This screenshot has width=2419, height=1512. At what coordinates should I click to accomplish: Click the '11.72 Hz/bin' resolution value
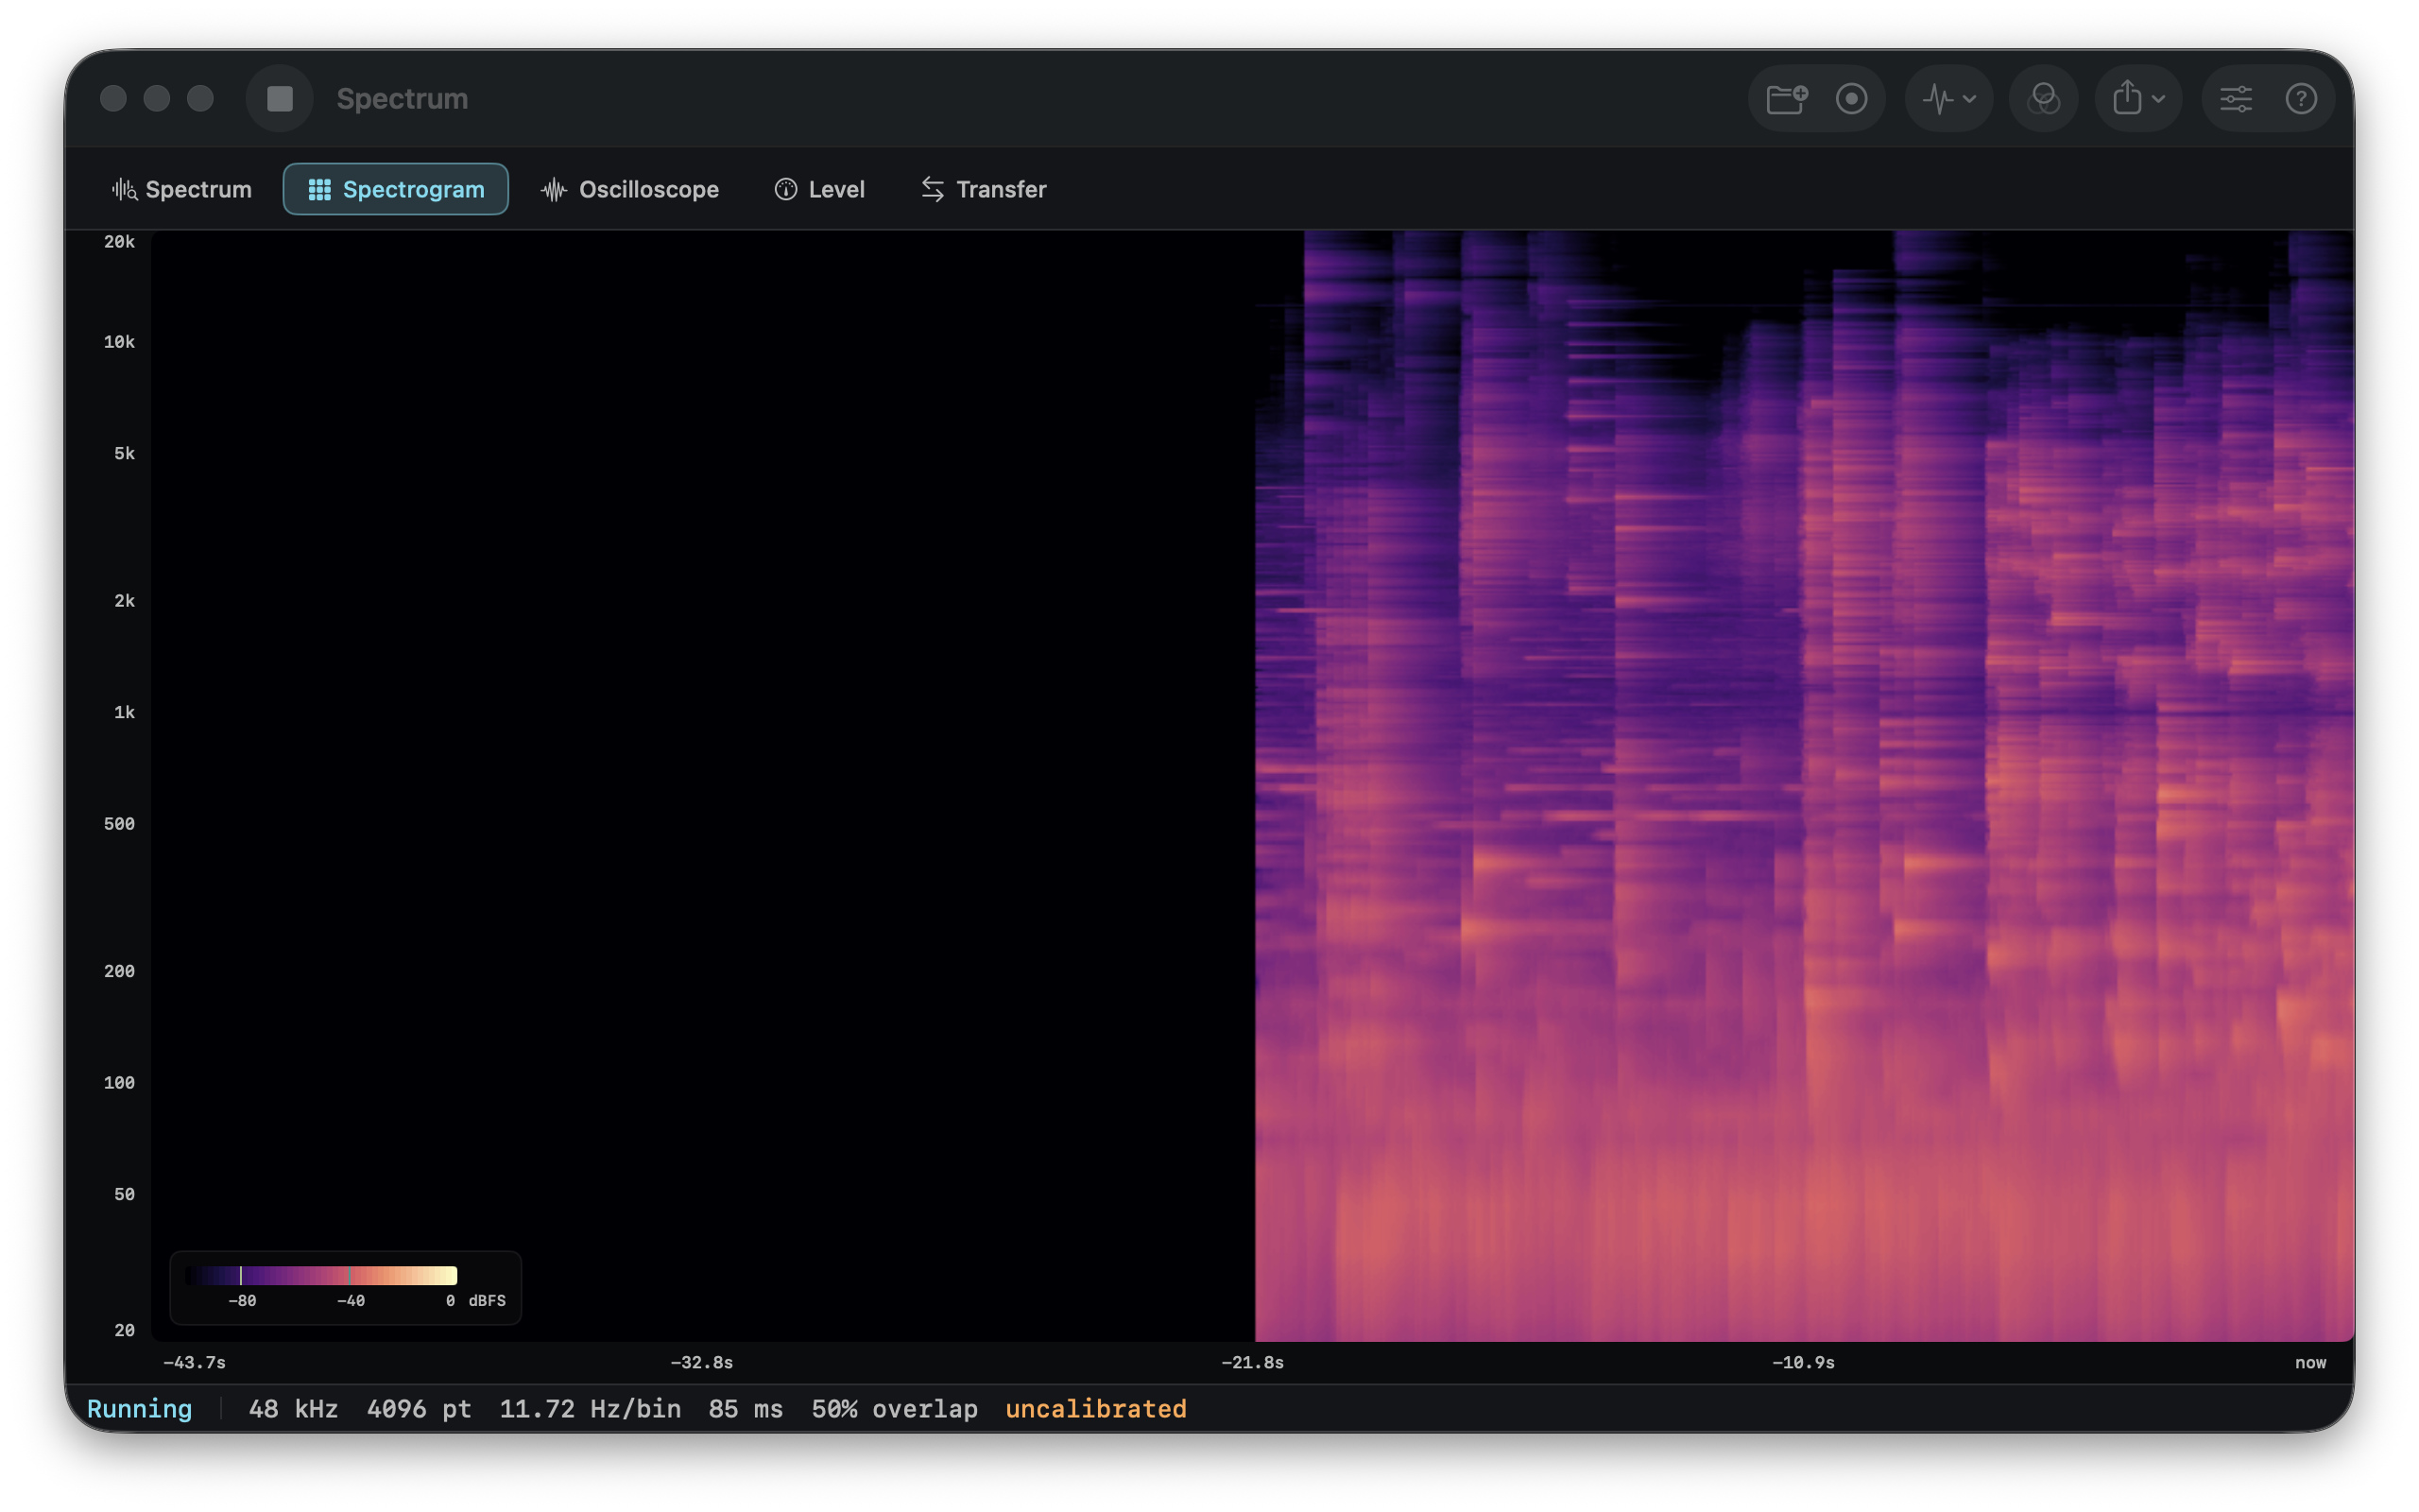[590, 1408]
